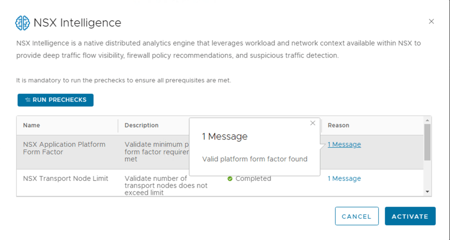Viewport: 450px width, 240px height.
Task: Click the Reason column header
Action: point(338,125)
